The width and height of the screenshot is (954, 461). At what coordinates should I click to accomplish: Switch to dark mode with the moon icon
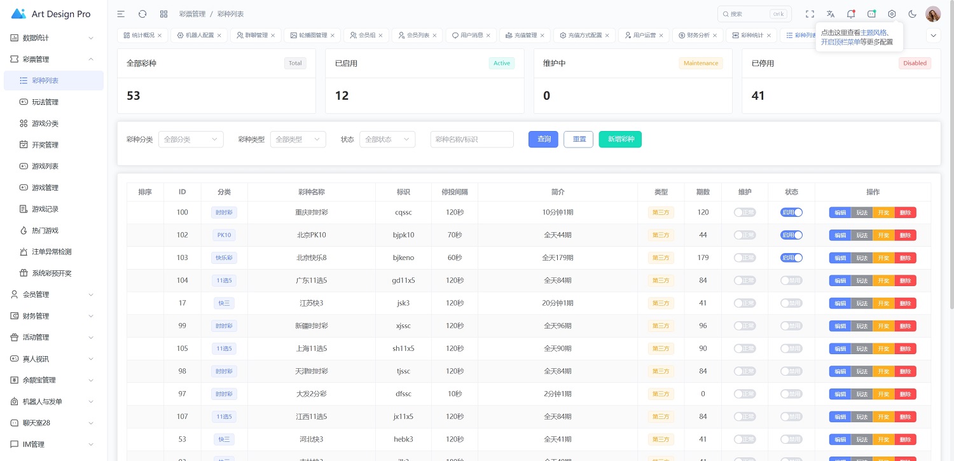pos(913,14)
